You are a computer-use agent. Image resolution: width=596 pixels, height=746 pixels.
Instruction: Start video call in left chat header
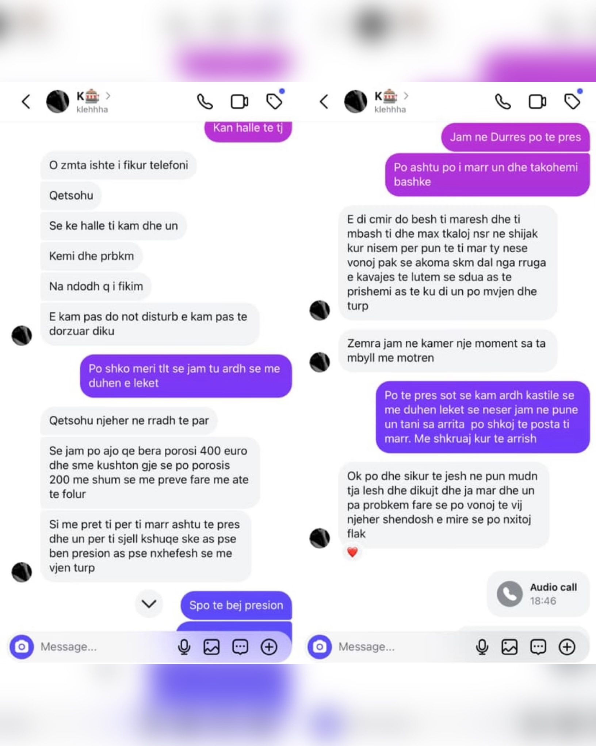(240, 102)
